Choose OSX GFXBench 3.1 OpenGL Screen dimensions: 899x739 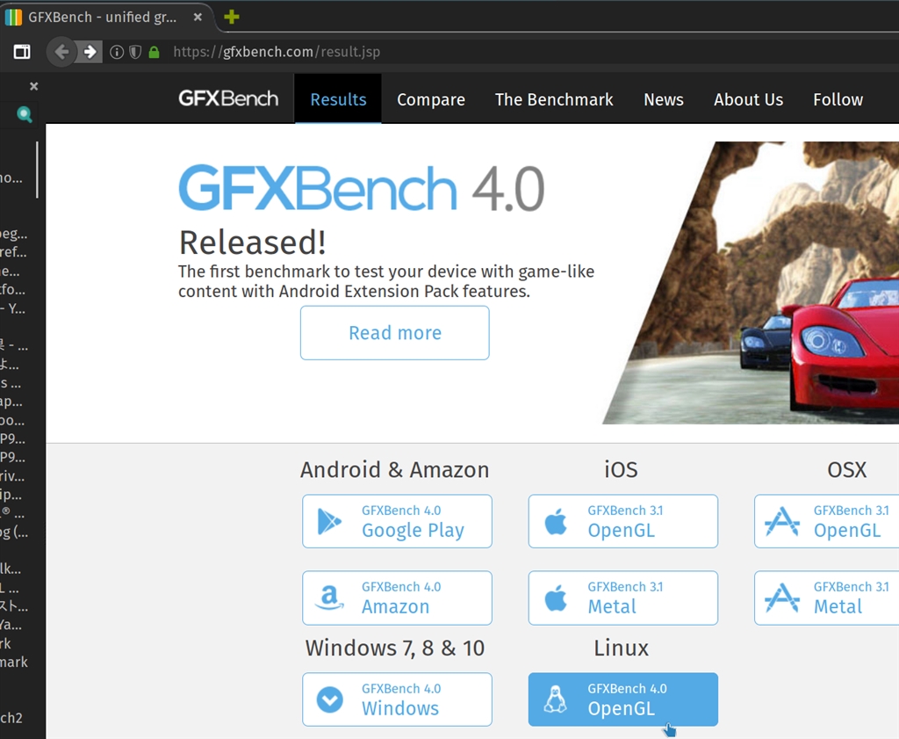tap(826, 521)
